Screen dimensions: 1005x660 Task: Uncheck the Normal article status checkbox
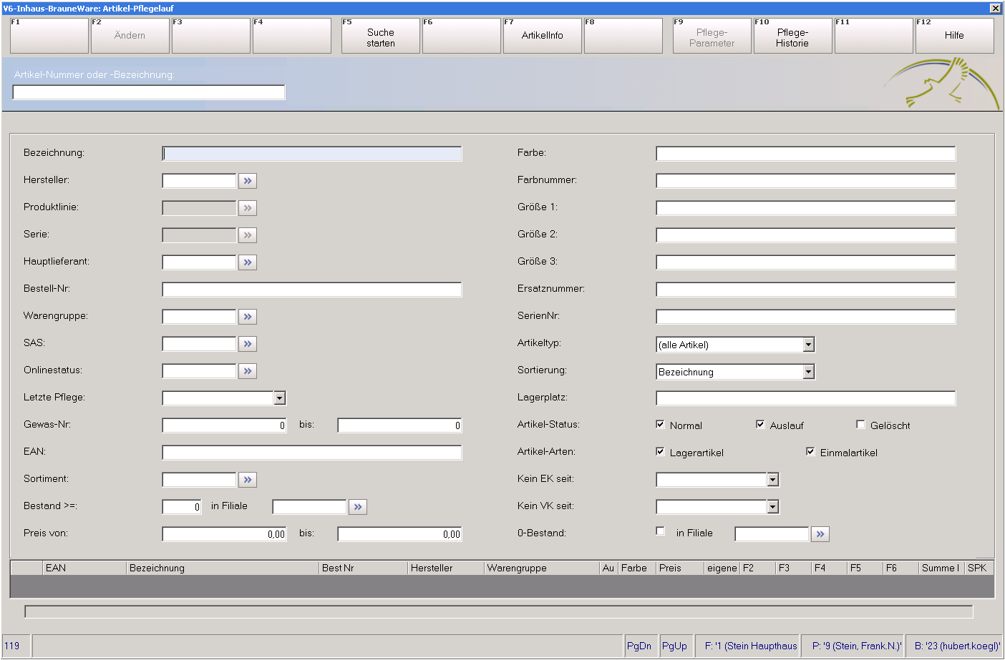(x=660, y=425)
